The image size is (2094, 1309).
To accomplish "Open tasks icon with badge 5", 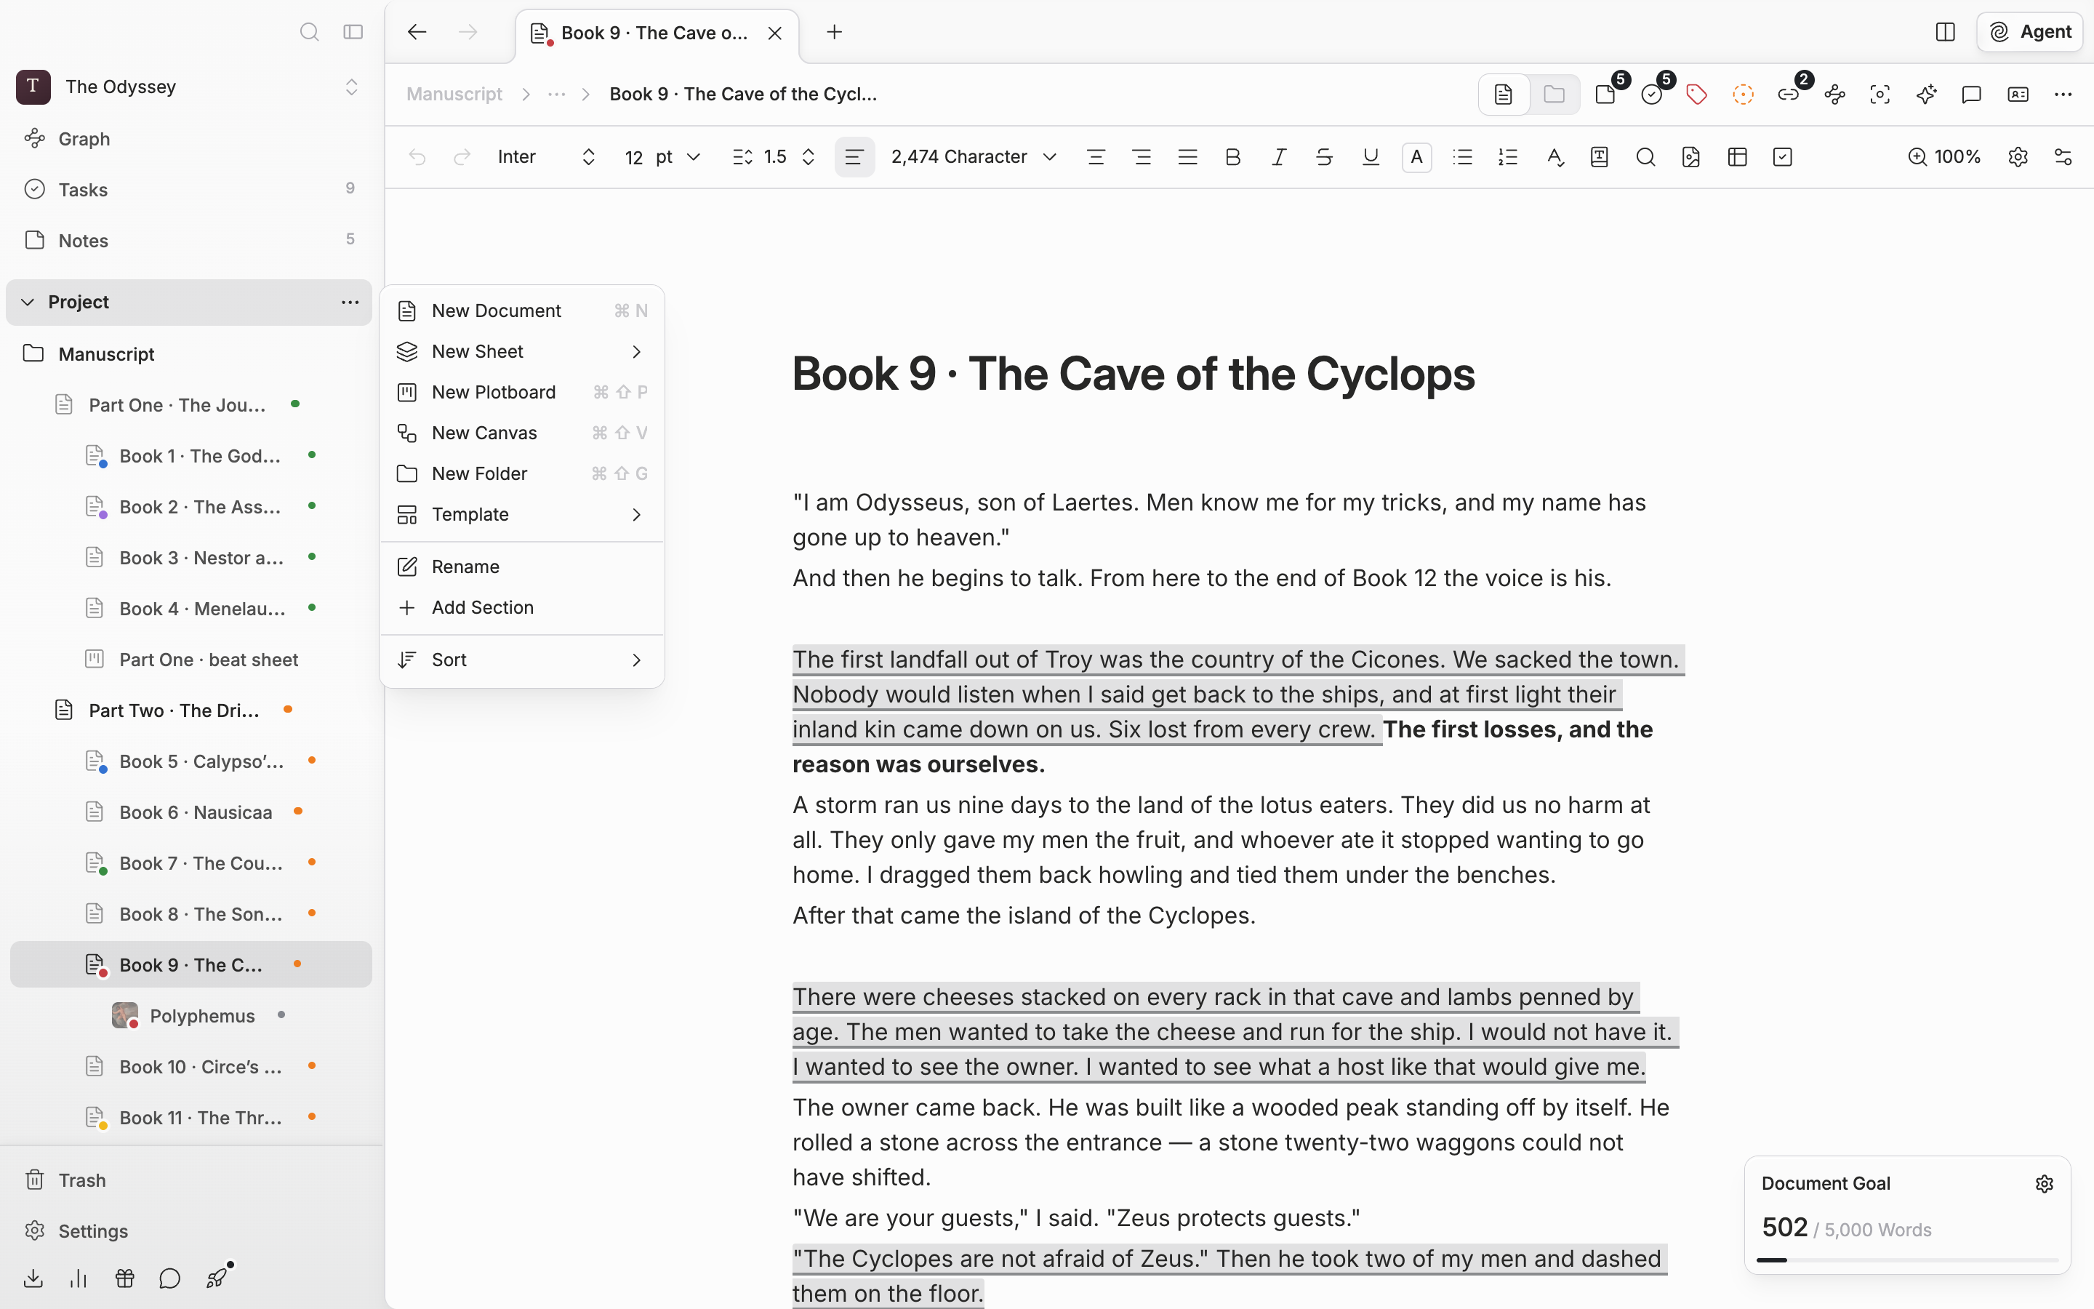I will [1652, 95].
